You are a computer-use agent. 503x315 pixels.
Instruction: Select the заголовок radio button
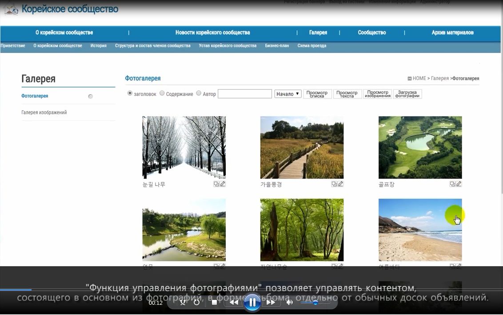pos(130,93)
